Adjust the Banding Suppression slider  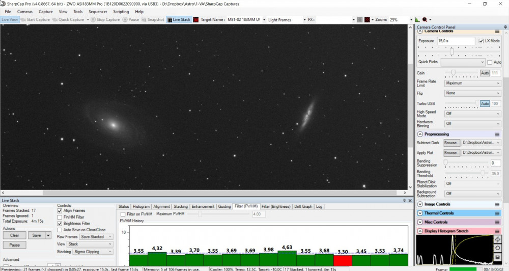coord(446,162)
